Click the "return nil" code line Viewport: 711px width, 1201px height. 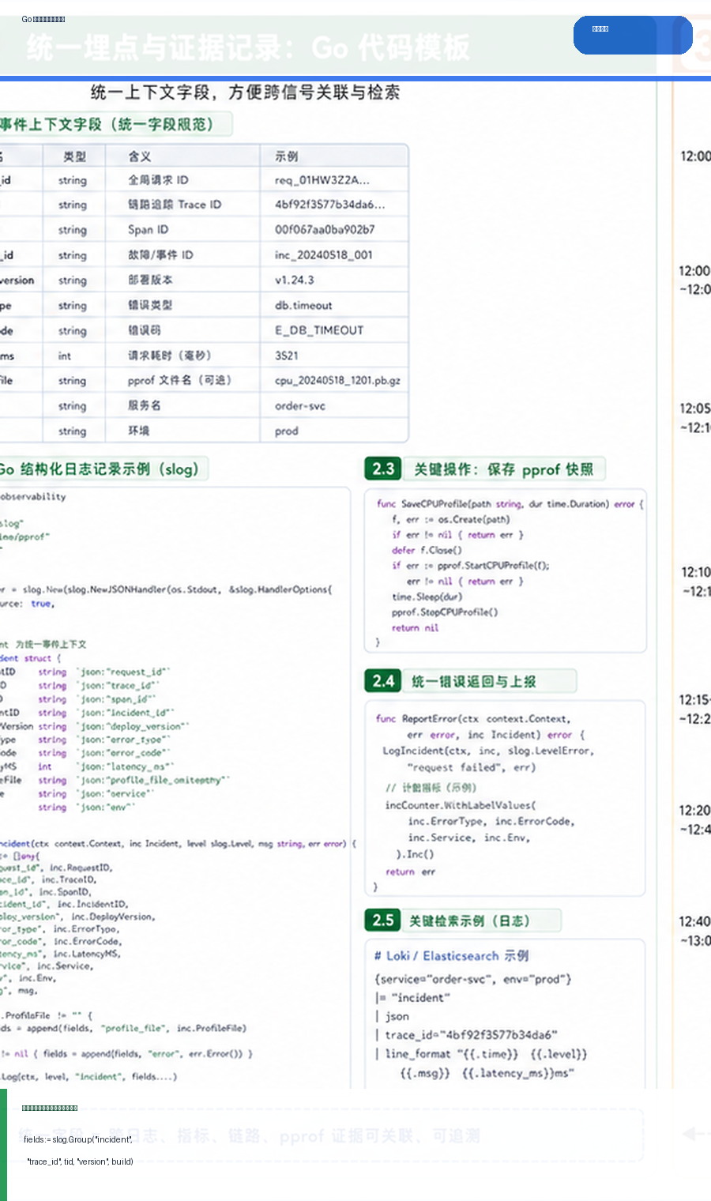click(415, 627)
